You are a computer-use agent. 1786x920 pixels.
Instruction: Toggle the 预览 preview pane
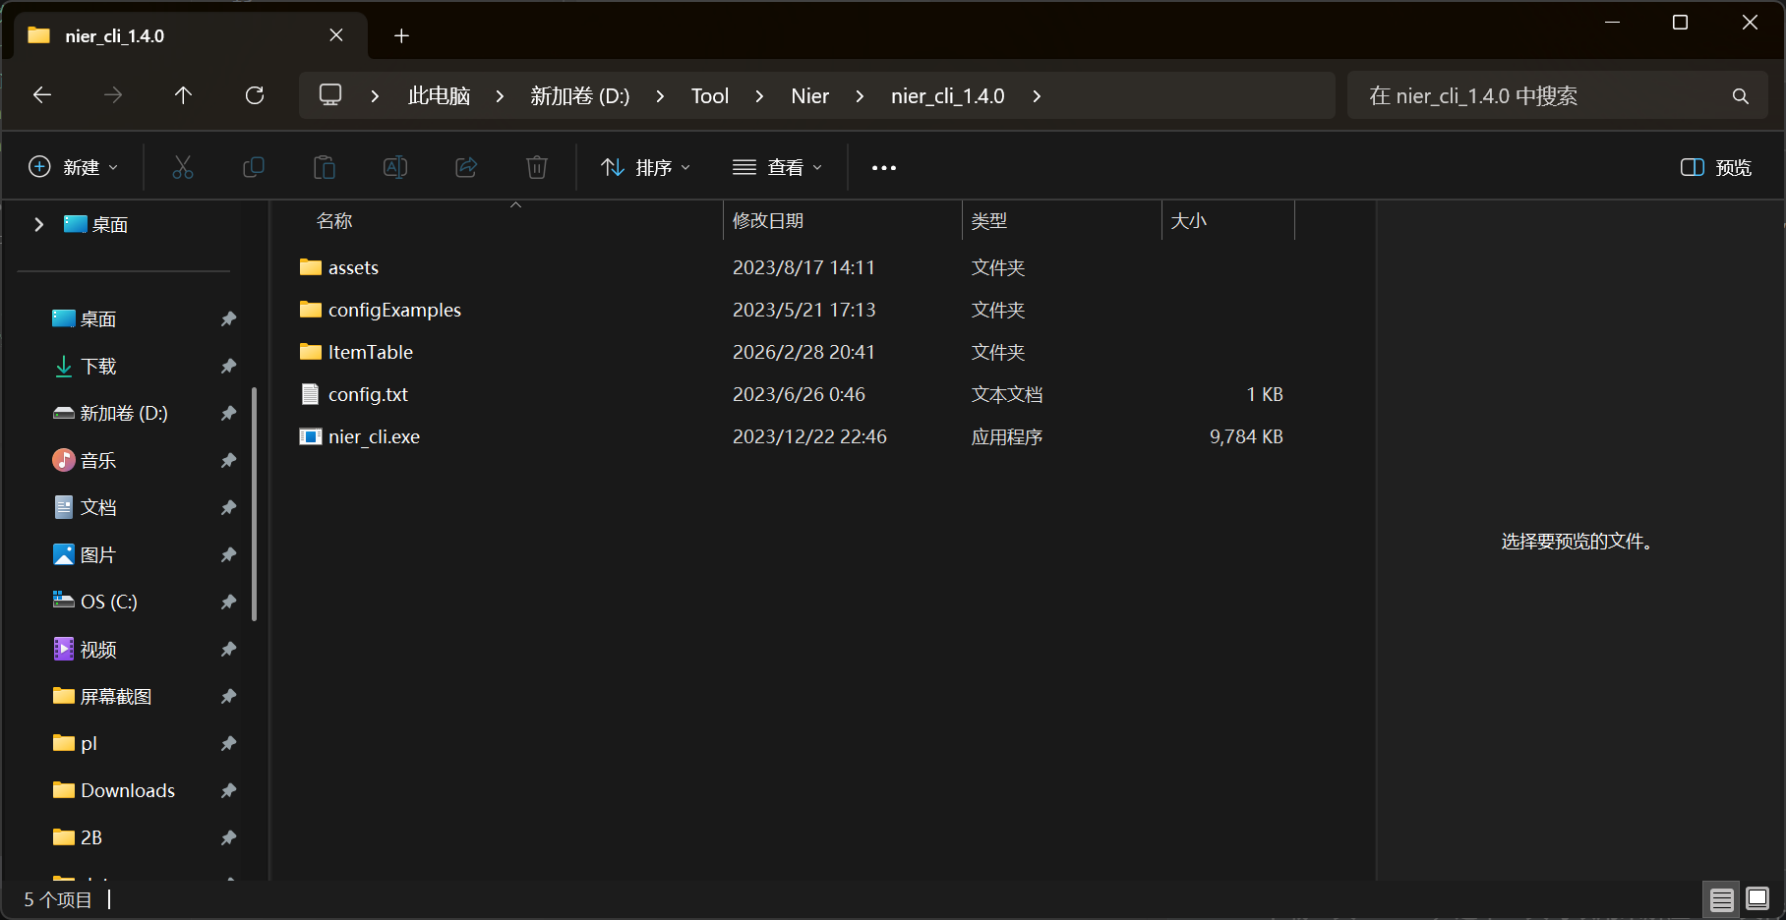tap(1716, 167)
